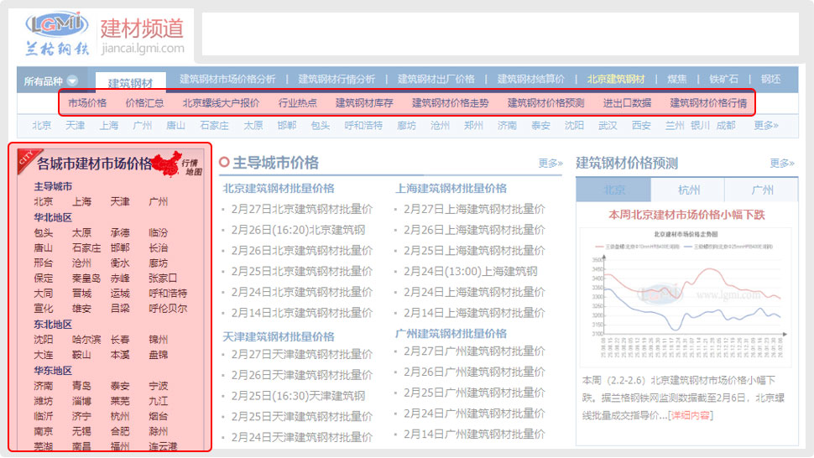This screenshot has height=458, width=814.
Task: Open 哈尔滨 in the 东北地区 list
Action: click(86, 340)
